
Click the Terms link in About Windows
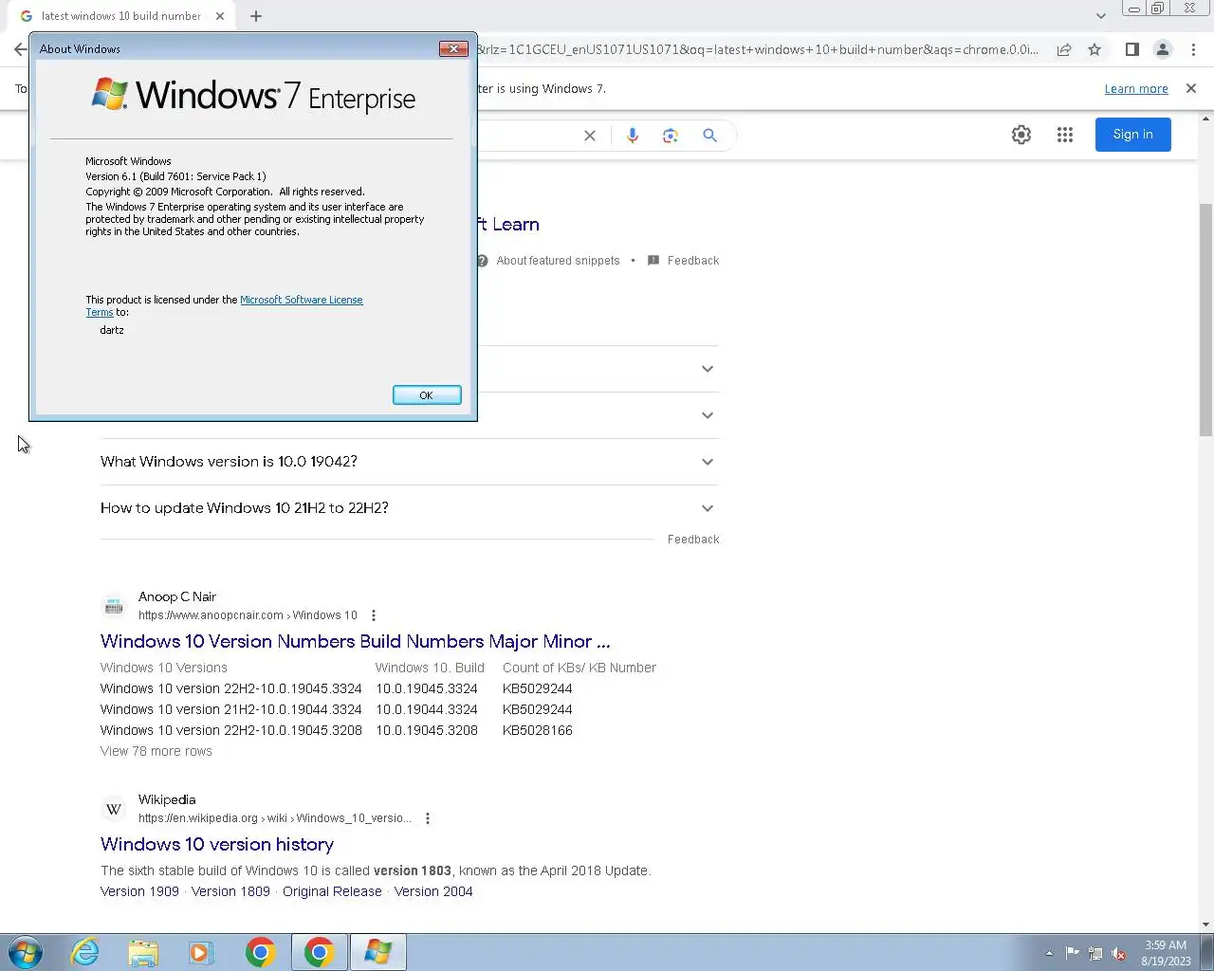coord(100,312)
